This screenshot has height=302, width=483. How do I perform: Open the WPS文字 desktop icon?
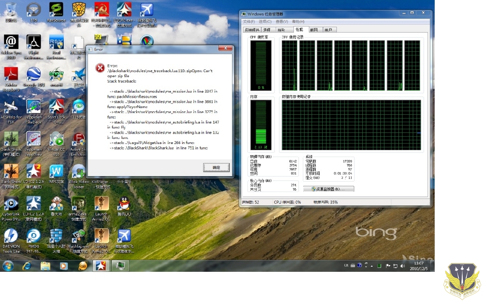(x=56, y=174)
